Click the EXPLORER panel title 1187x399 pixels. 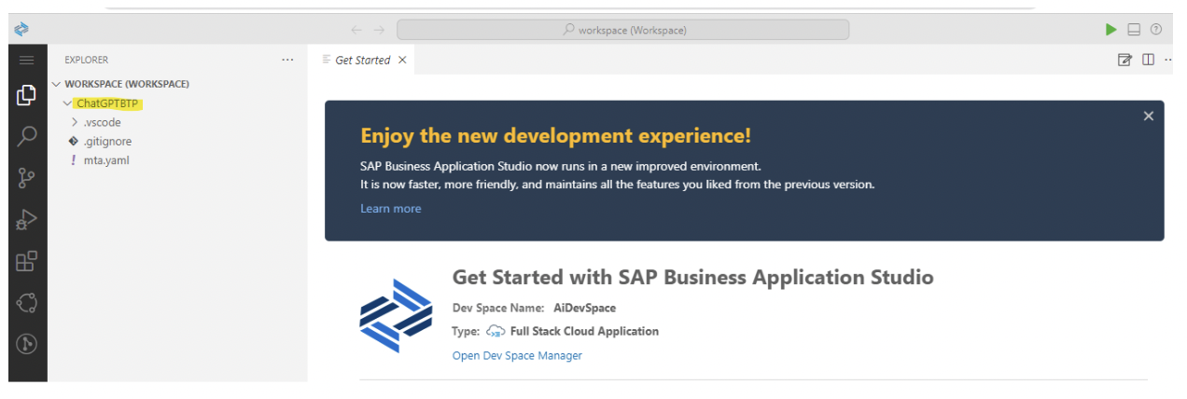tap(86, 60)
